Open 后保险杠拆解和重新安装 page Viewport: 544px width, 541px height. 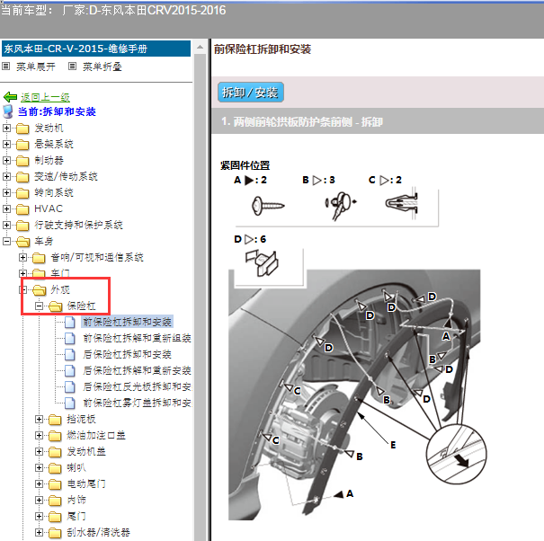coord(137,371)
